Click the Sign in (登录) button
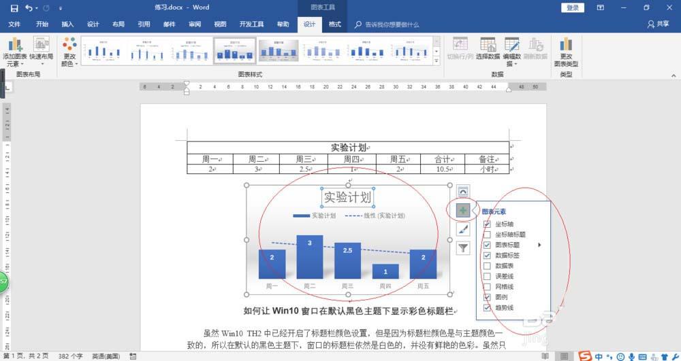Screen dimensions: 681x361 pos(573,7)
